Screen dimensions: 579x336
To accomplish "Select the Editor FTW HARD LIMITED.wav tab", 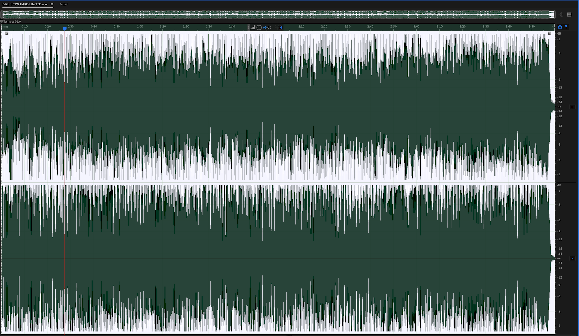I will (x=25, y=4).
